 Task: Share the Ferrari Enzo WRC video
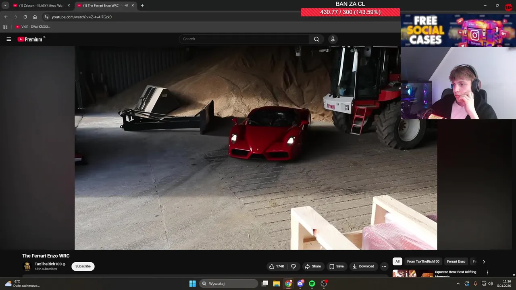[x=313, y=266]
